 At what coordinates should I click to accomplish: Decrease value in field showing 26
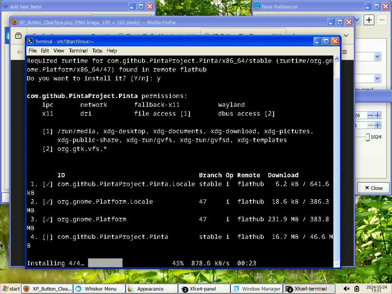371,115
